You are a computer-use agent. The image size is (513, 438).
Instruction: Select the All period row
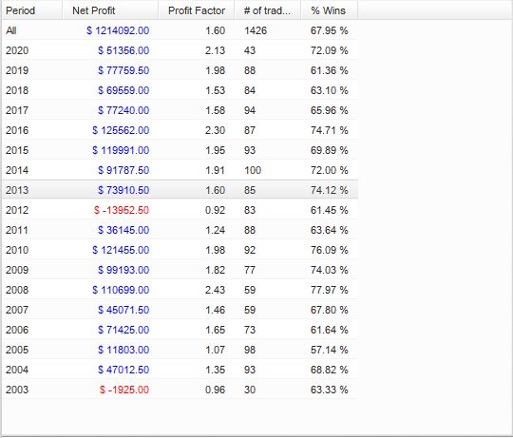coord(180,30)
